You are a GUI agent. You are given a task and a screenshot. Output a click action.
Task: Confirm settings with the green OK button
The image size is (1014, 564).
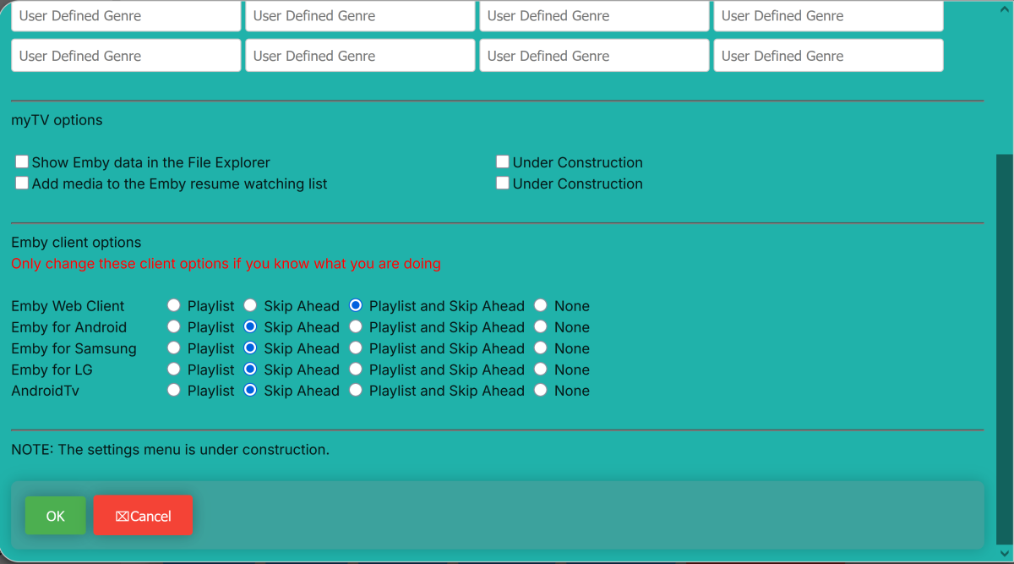click(x=56, y=516)
